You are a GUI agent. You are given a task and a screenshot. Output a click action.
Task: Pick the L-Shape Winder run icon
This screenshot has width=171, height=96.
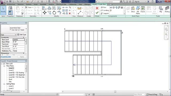pos(119,7)
